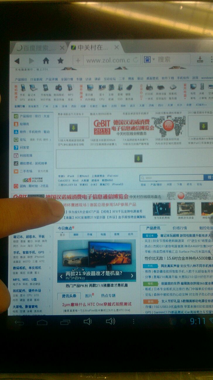This screenshot has width=213, height=380.
Task: Open the 价格行情 tab
Action: (180, 228)
